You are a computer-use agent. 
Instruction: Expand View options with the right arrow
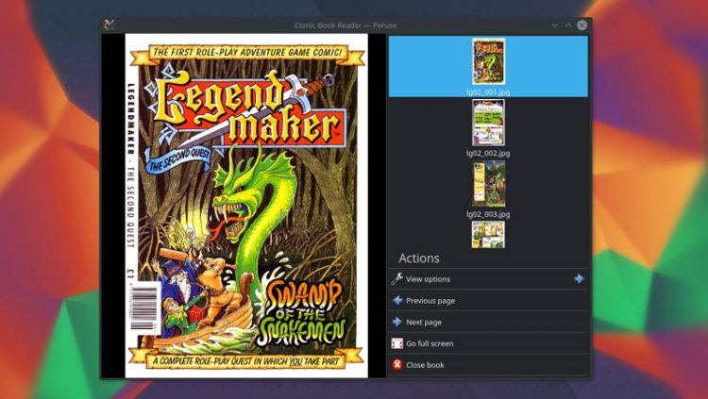coord(579,279)
